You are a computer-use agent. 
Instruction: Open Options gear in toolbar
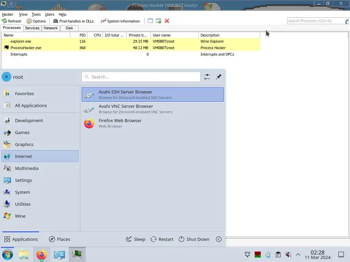tap(36, 21)
